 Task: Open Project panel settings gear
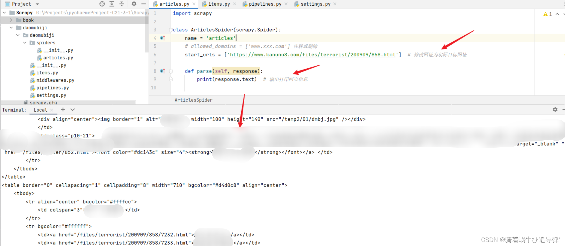click(x=134, y=4)
